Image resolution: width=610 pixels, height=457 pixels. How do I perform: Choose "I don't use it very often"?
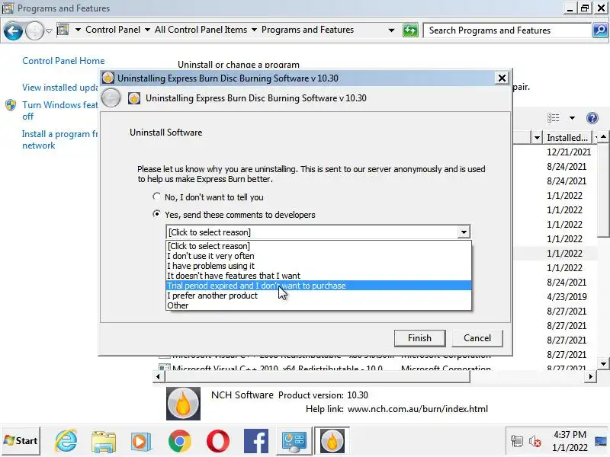pyautogui.click(x=318, y=256)
